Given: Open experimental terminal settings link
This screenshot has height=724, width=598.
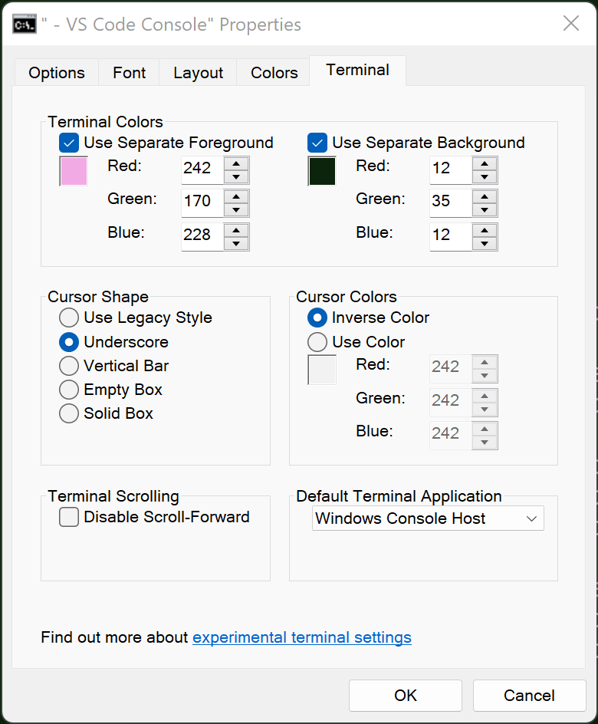Looking at the screenshot, I should 301,637.
